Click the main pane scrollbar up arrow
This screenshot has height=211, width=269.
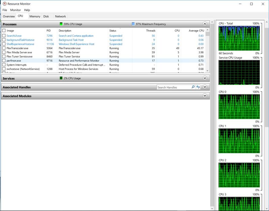coord(212,22)
